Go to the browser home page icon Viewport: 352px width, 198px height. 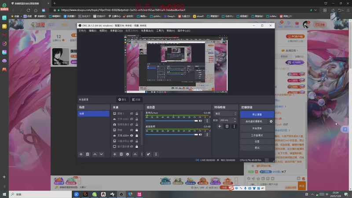tap(36, 10)
